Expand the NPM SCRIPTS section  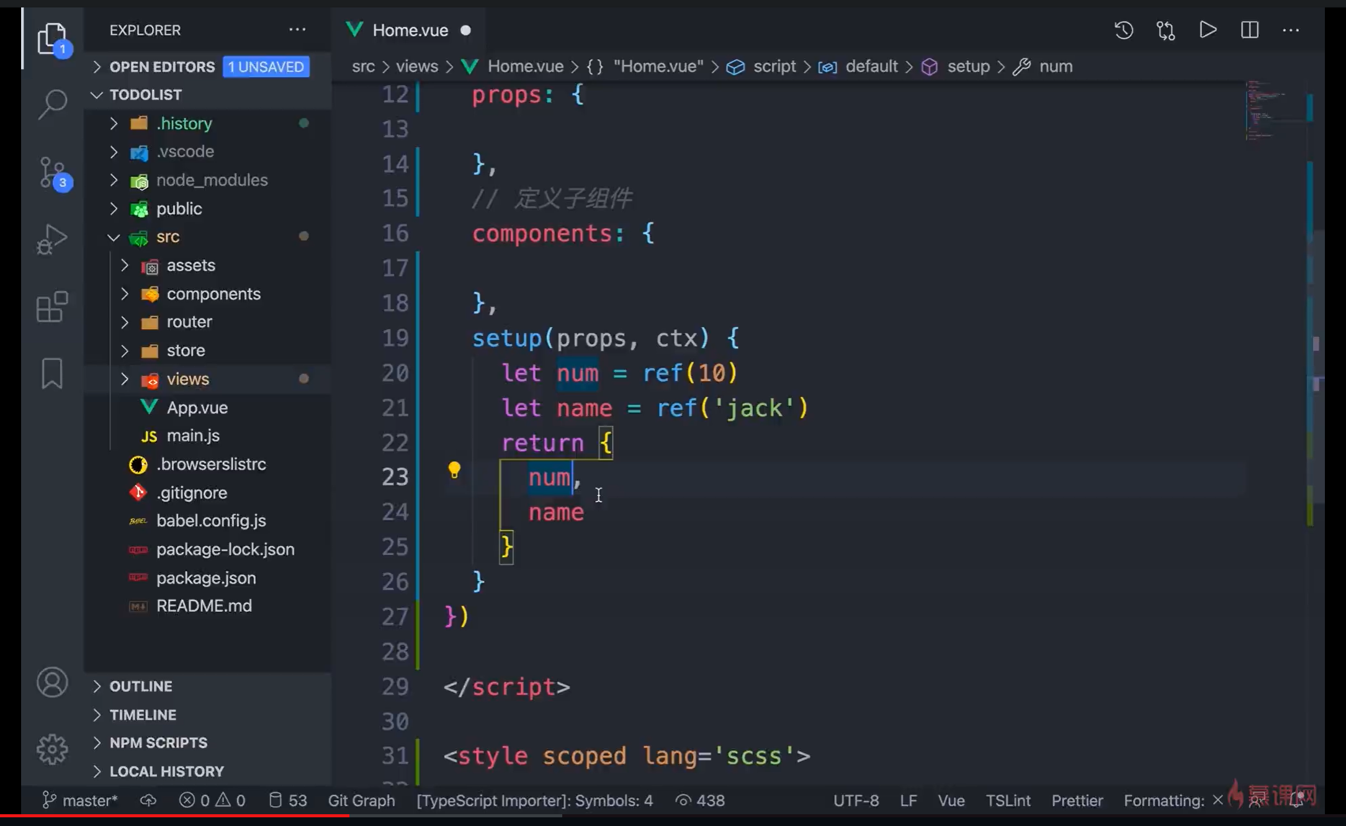158,743
